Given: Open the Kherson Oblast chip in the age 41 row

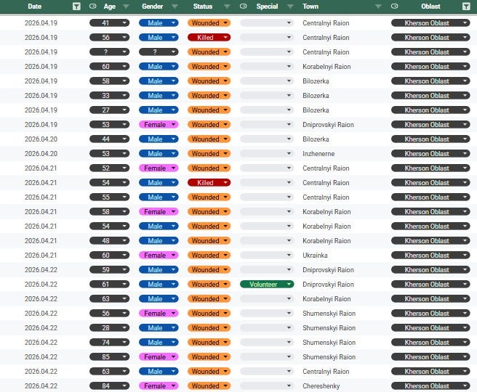Looking at the screenshot, I should point(430,23).
